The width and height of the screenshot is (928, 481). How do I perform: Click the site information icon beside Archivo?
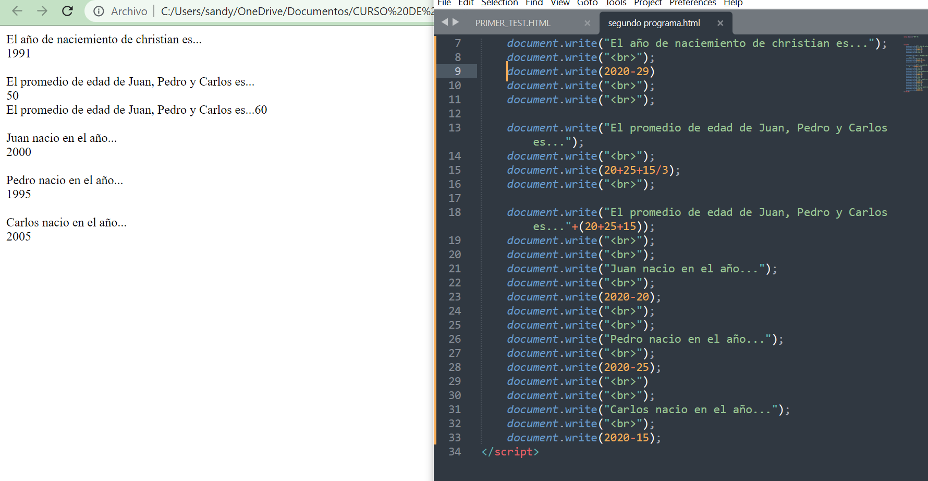point(99,11)
